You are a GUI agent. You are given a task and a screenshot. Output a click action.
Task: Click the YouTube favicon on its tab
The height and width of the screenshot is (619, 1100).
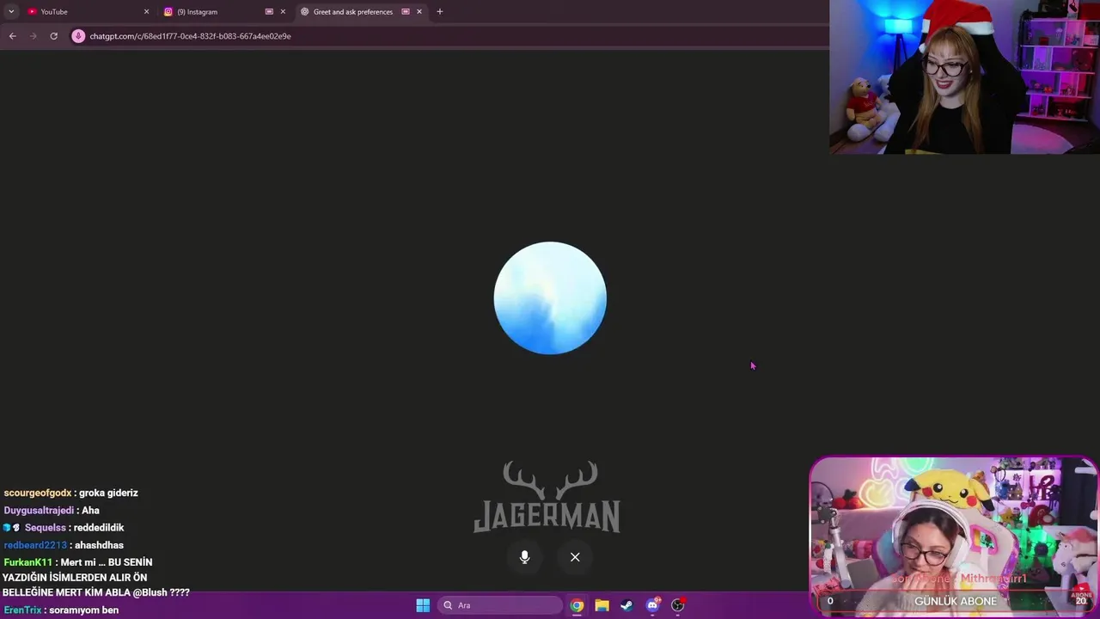click(x=32, y=12)
